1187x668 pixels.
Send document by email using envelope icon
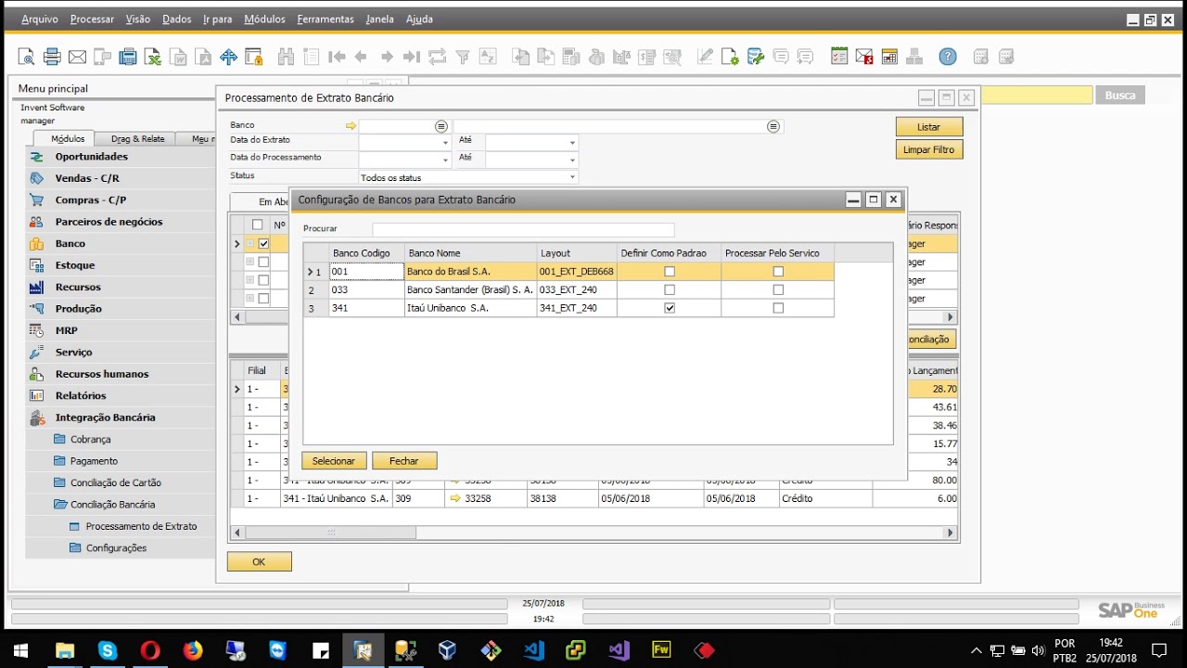[77, 57]
